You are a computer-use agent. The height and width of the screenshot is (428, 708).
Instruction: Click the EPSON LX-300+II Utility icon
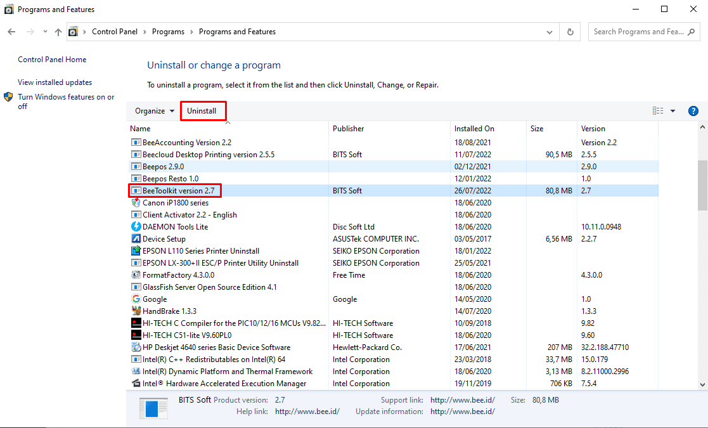pyautogui.click(x=136, y=263)
